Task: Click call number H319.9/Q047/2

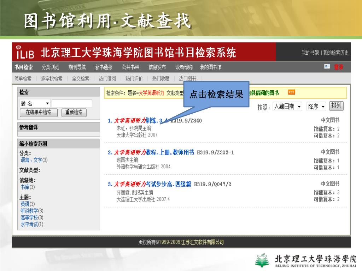Action: click(x=212, y=184)
